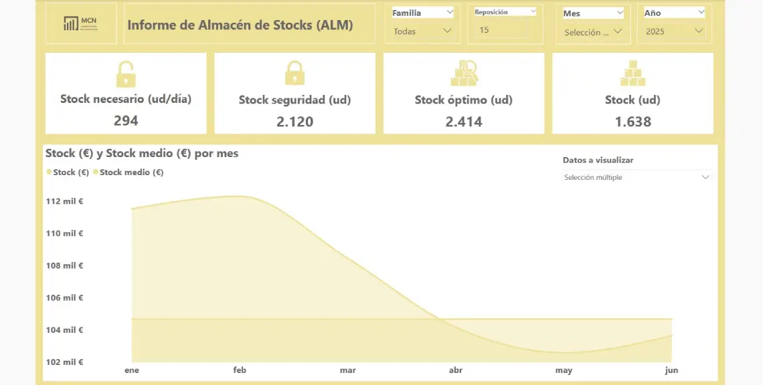
Task: Select the Stock necesario value 294
Action: point(126,120)
